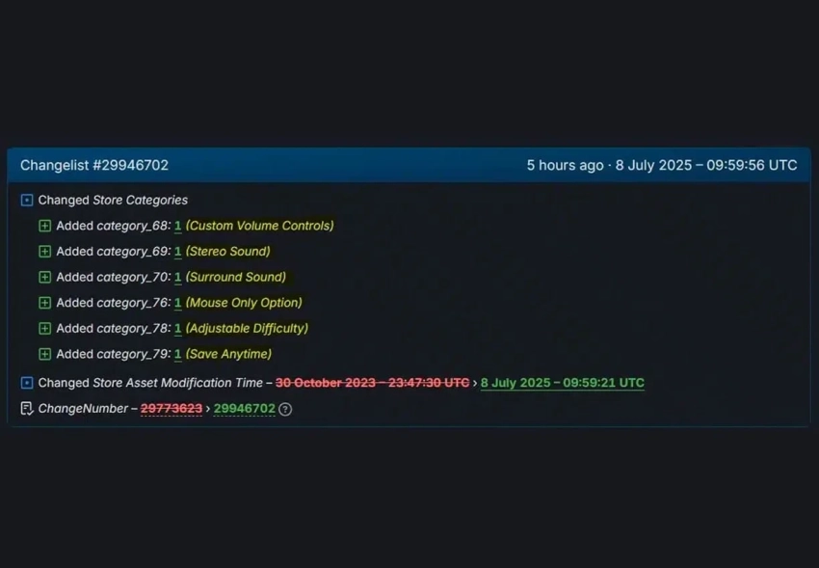Click the Store Asset Modification Time square icon
This screenshot has height=568, width=819.
27,383
